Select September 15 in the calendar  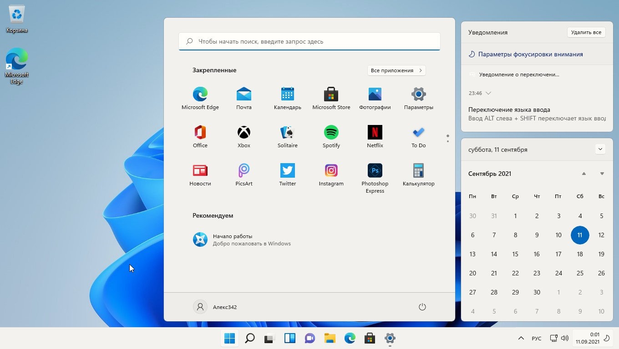coord(515,254)
